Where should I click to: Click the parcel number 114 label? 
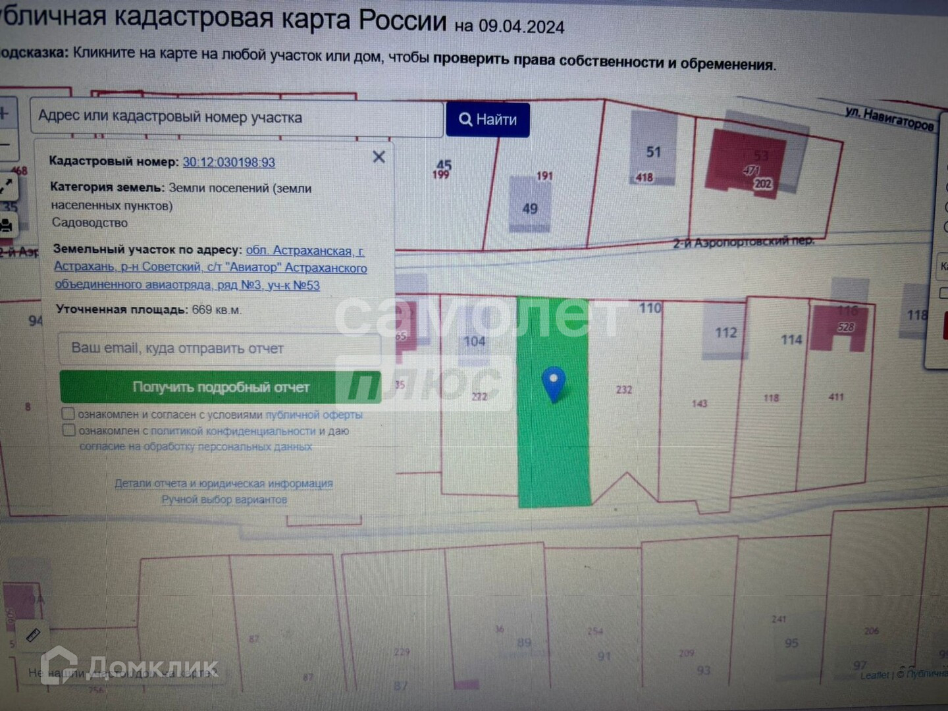(791, 340)
